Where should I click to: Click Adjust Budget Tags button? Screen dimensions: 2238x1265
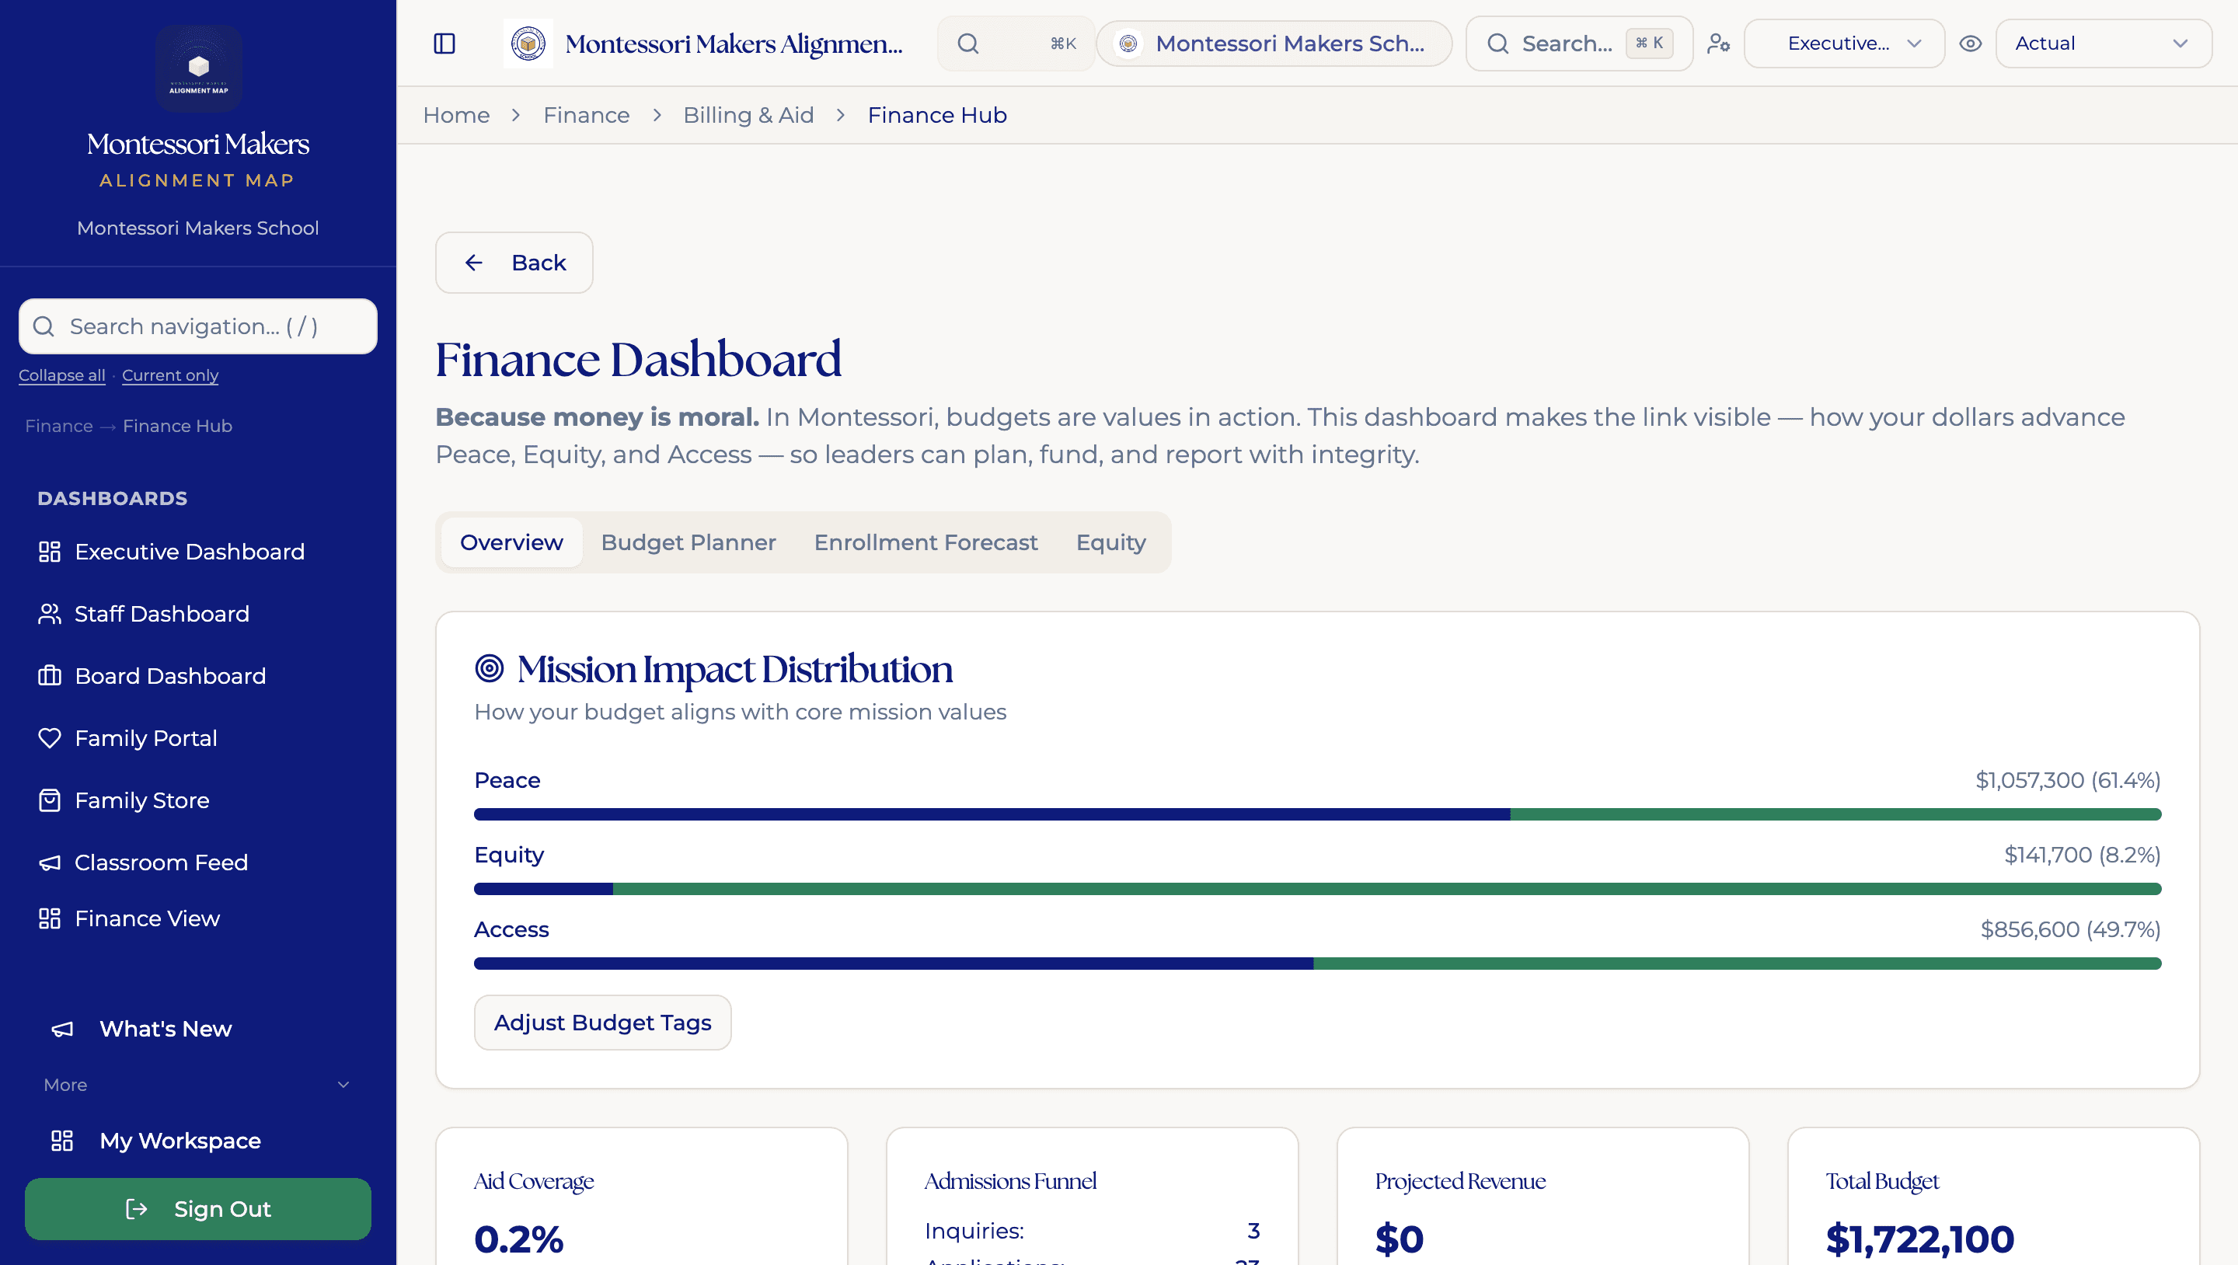click(x=602, y=1023)
